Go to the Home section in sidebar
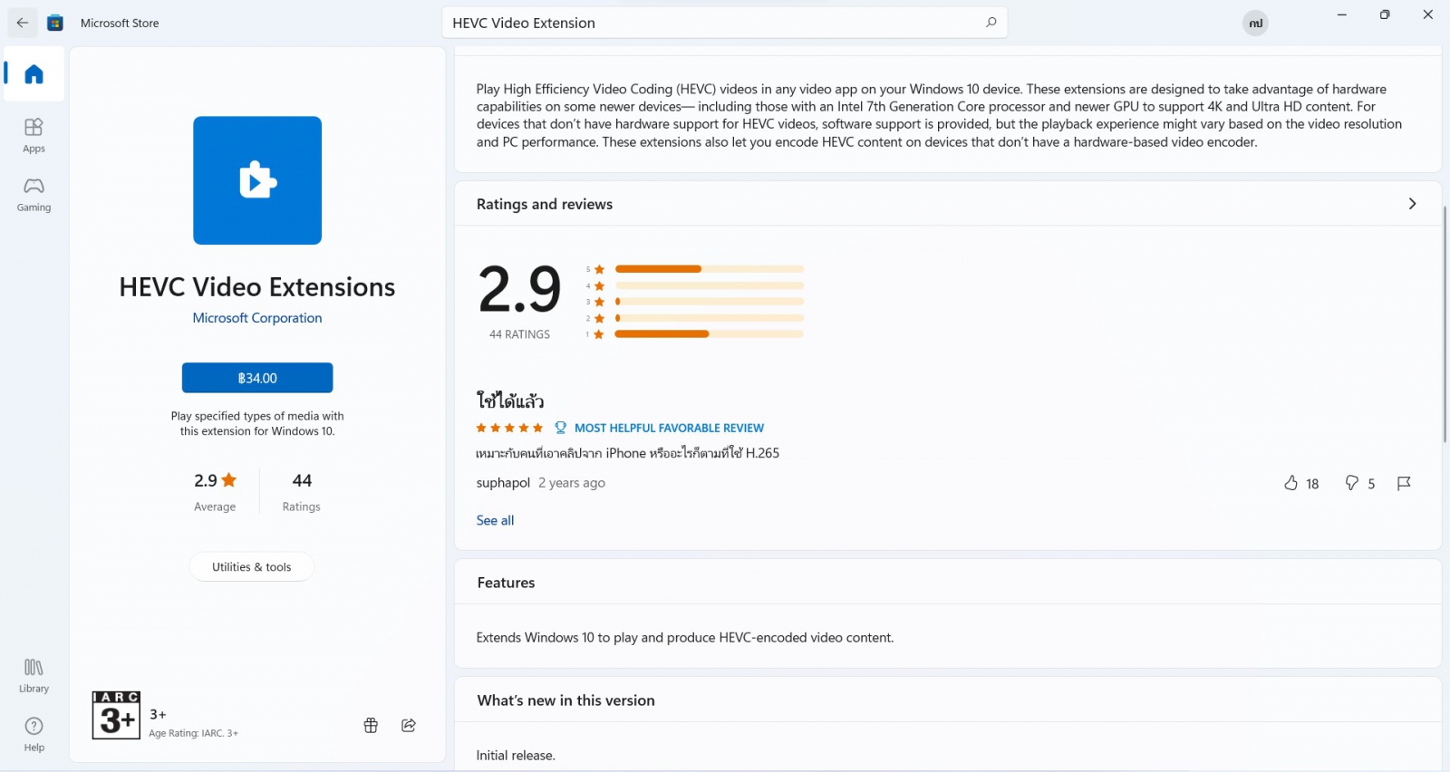1450x772 pixels. point(34,74)
